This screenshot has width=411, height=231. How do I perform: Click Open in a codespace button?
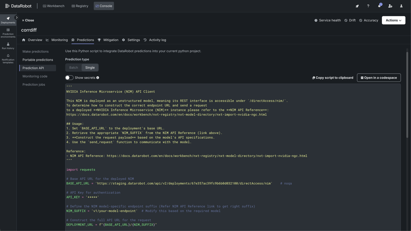[379, 78]
